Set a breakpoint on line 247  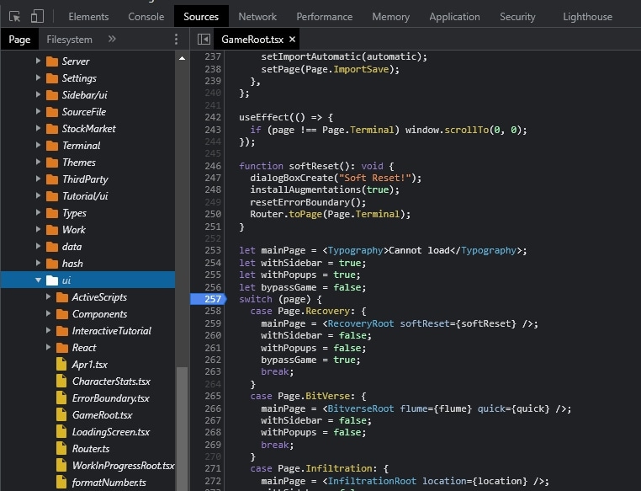pos(213,178)
